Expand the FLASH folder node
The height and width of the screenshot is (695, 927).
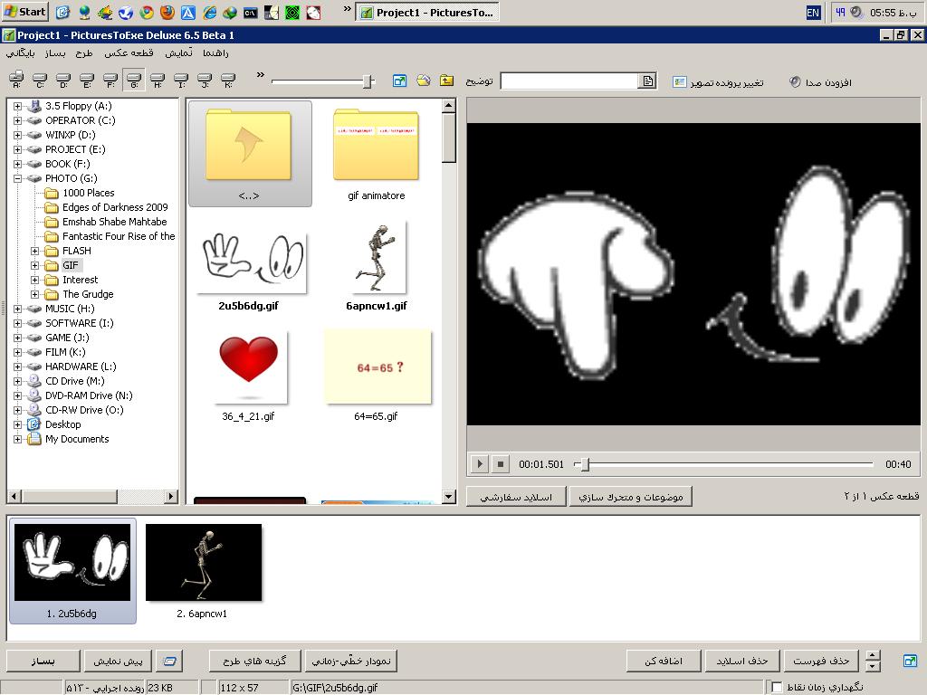[35, 251]
